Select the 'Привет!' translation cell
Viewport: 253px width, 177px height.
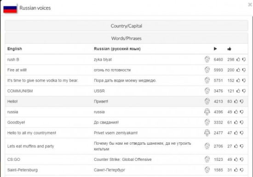click(101, 101)
